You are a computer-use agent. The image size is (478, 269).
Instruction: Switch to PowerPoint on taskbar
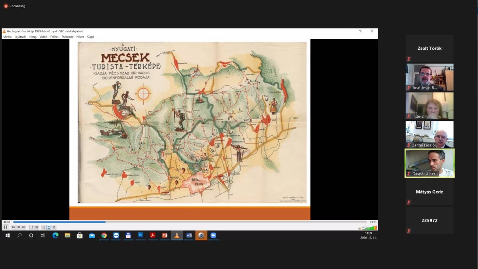coord(165,235)
